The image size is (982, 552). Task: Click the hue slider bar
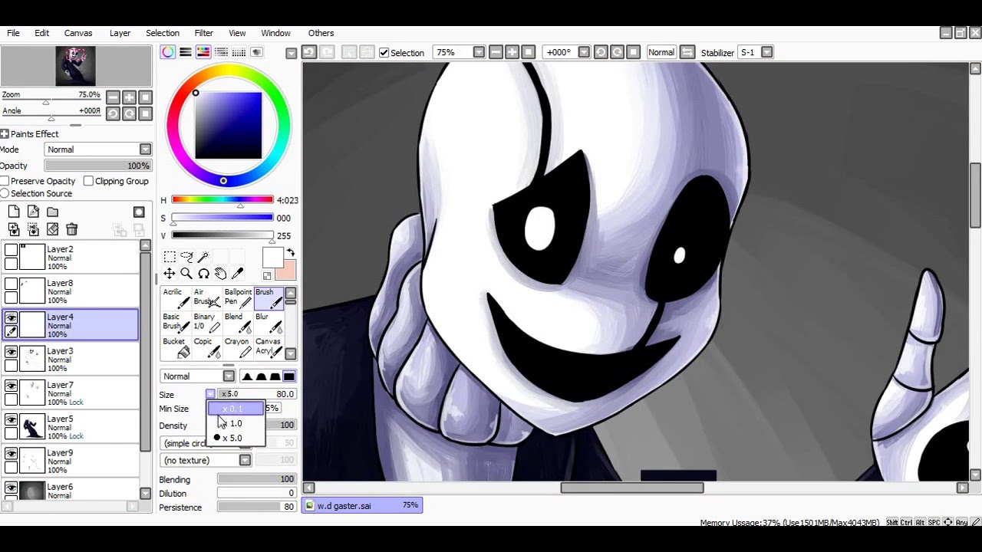pyautogui.click(x=222, y=200)
